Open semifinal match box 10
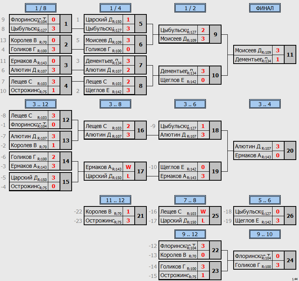 pos(215,75)
